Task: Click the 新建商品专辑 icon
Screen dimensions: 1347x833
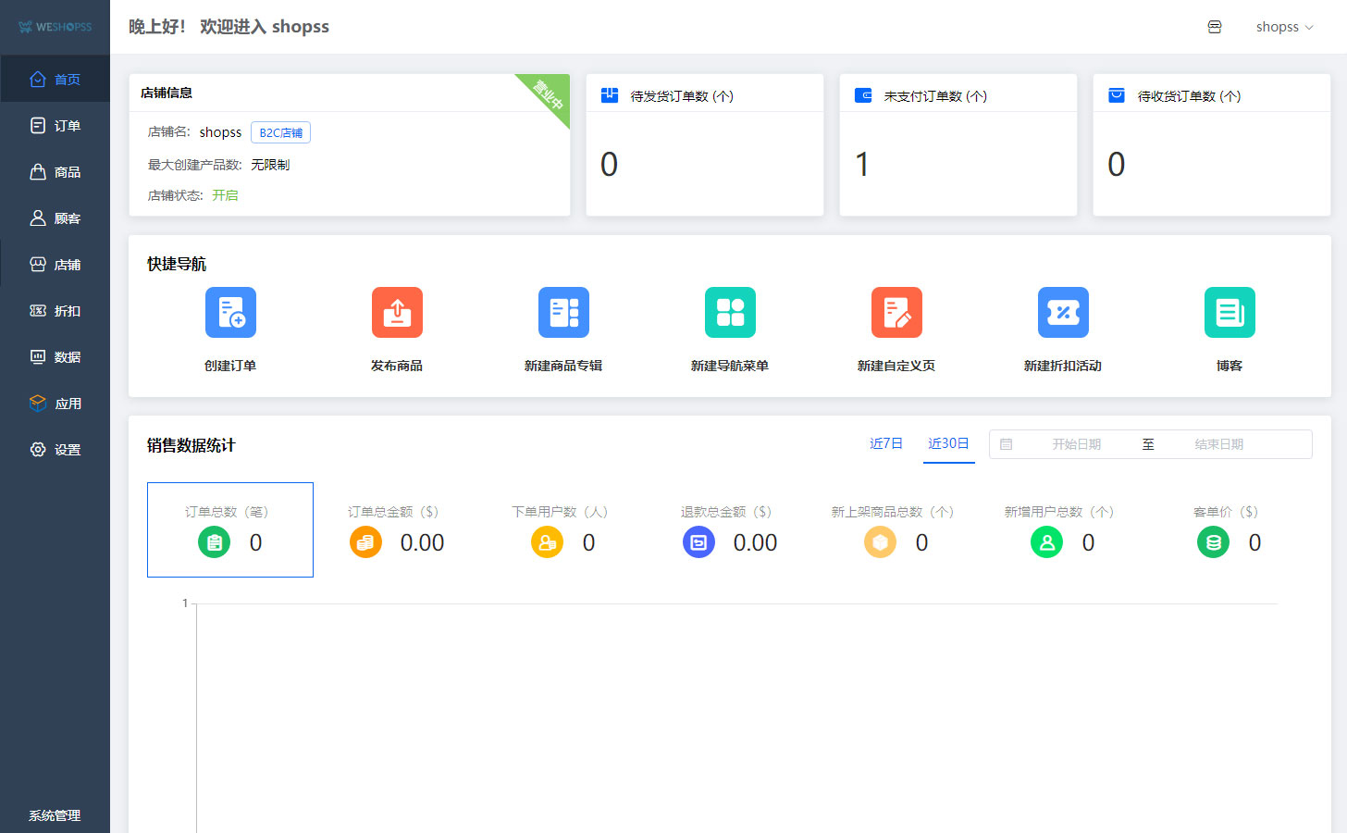Action: pos(563,313)
